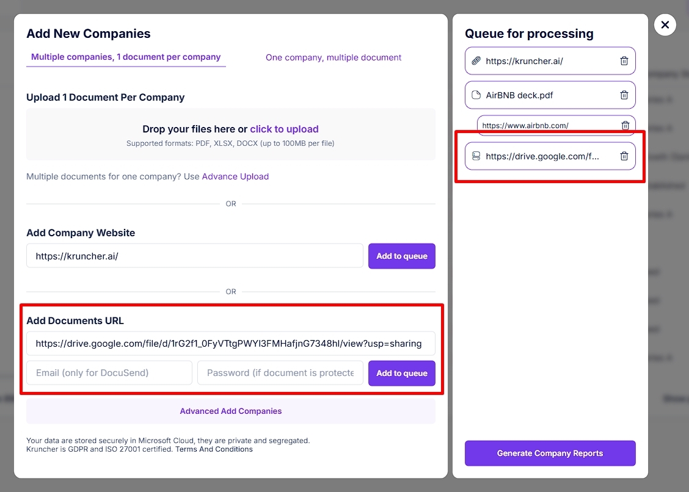This screenshot has height=492, width=689.
Task: Remove the Google Drive link from queue
Action: (x=624, y=156)
